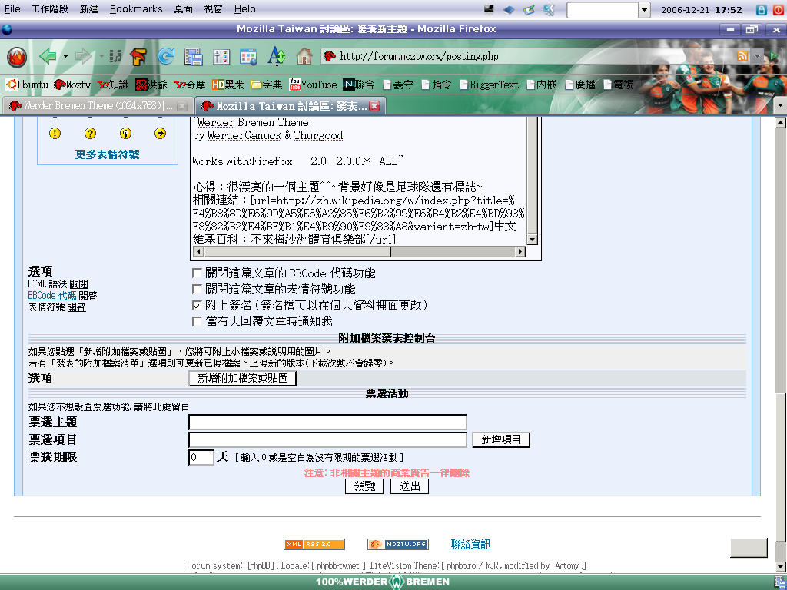
Task: Enable 關閉這篇文章的 BBCode 代碼功能 checkbox
Action: (198, 273)
